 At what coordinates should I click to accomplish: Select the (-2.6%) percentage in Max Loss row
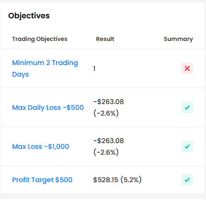106,152
